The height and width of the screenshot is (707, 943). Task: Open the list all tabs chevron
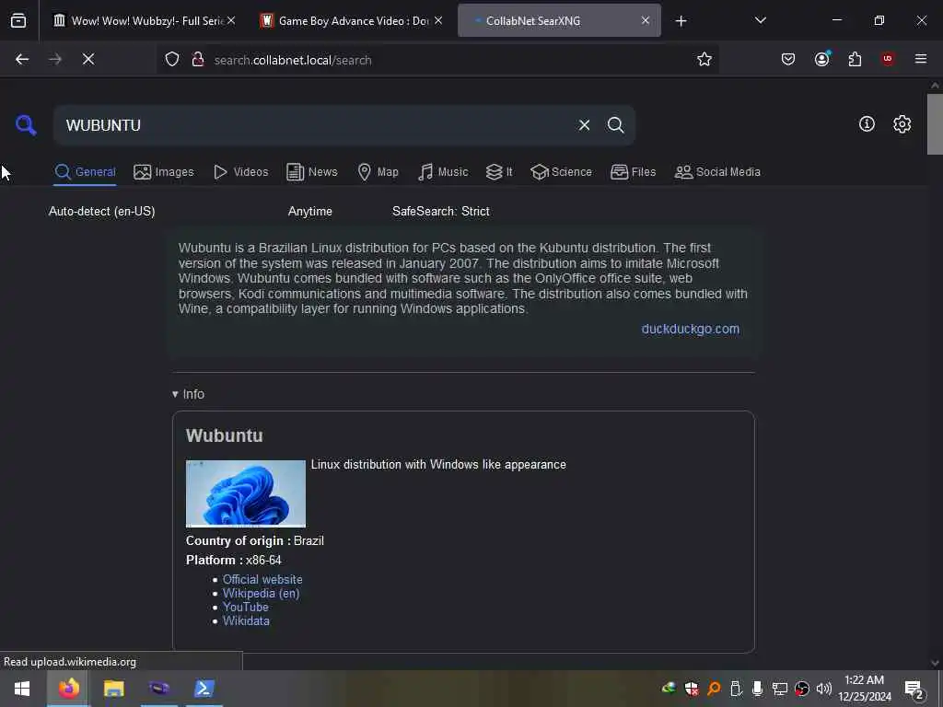point(760,20)
